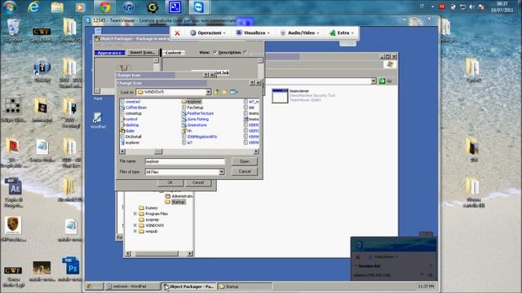Open Windows Media Player from the taskbar
Image resolution: width=522 pixels, height=293 pixels.
80,7
